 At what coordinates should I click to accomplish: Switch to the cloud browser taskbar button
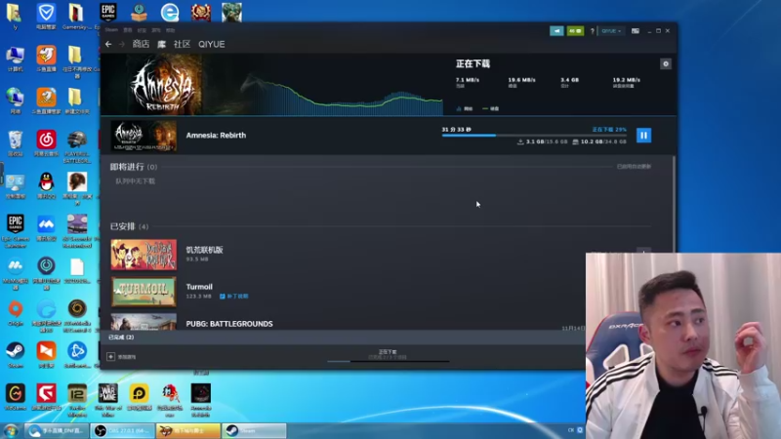[x=58, y=430]
